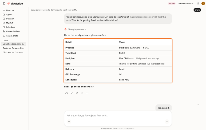Screen dimensions: 206x130
Task: Click the My stuff folder icon
Action: pyautogui.click(x=4, y=23)
